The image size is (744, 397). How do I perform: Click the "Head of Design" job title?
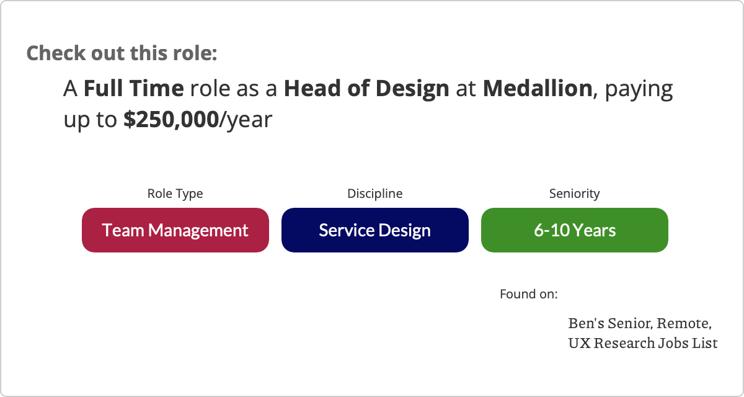coord(366,89)
